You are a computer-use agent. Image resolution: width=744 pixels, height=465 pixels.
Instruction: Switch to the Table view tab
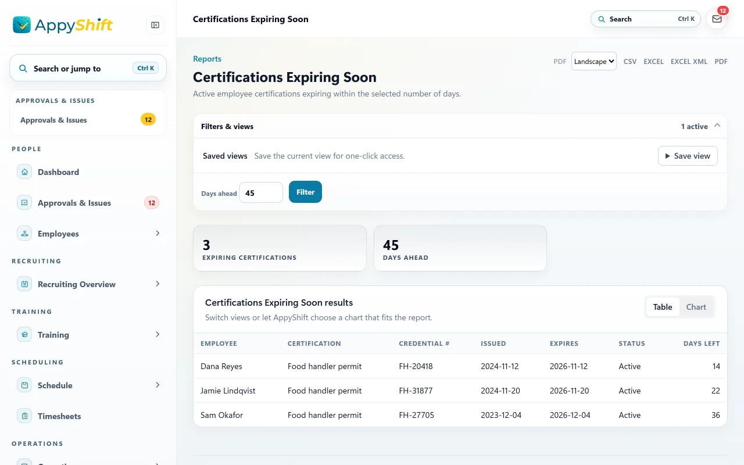[x=663, y=307]
